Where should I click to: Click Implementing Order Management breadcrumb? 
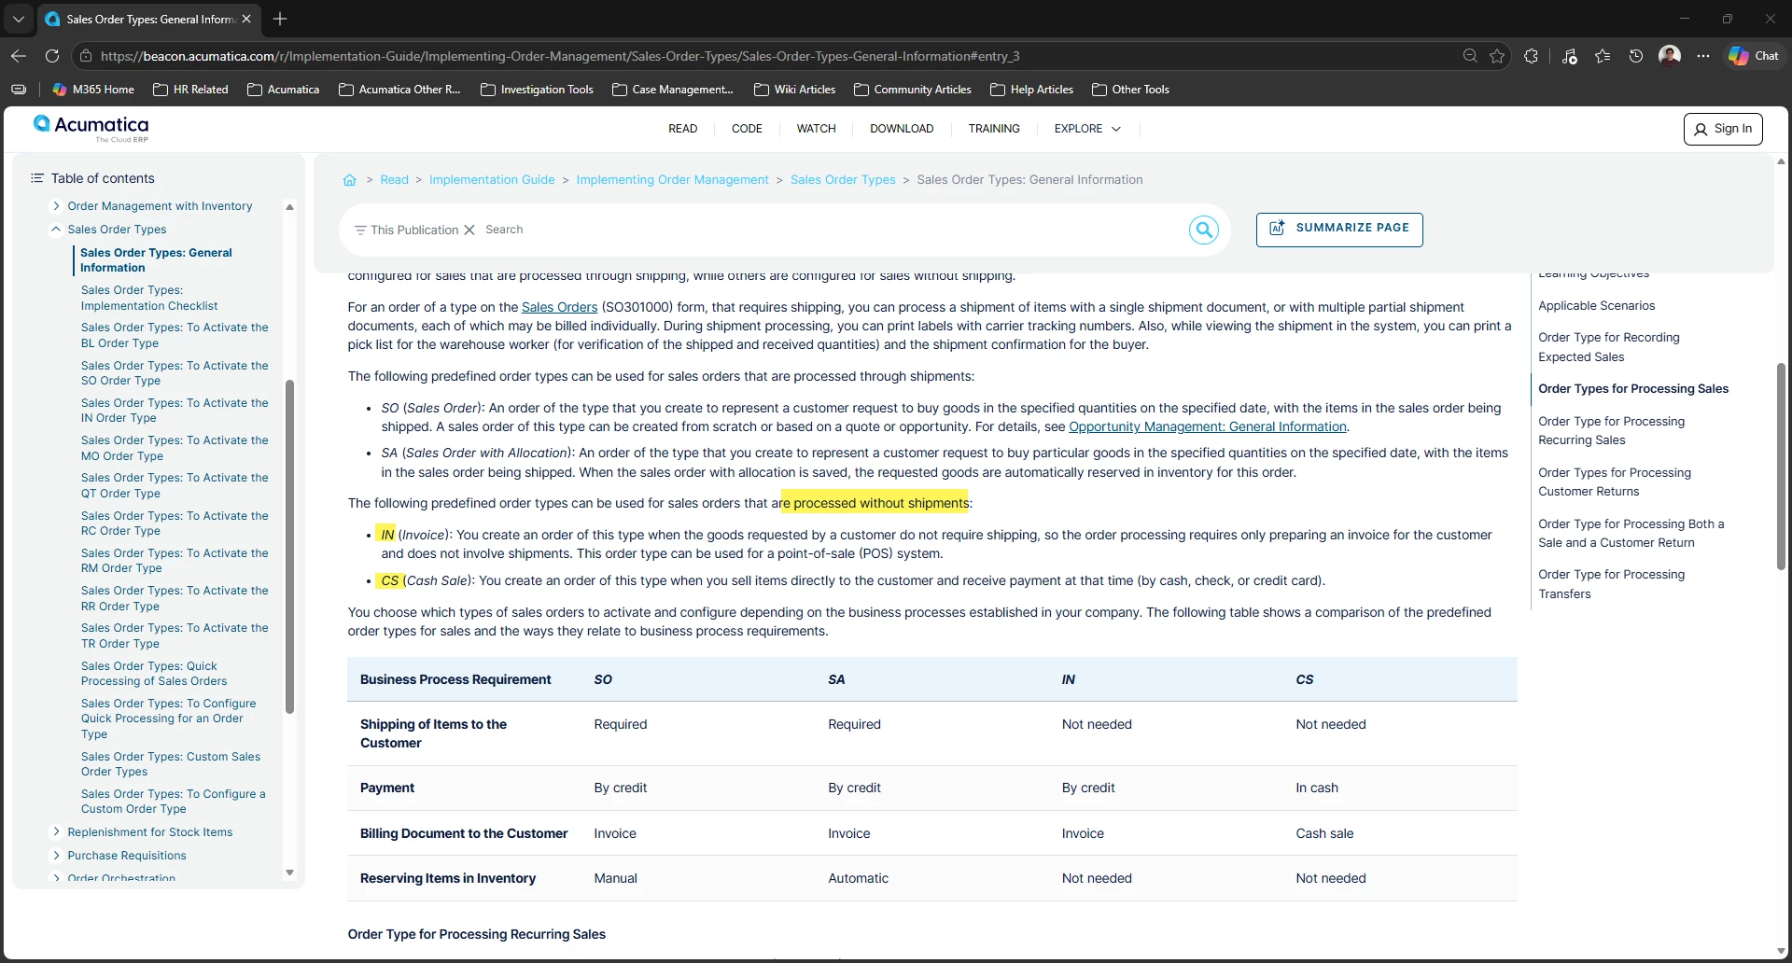(x=672, y=180)
